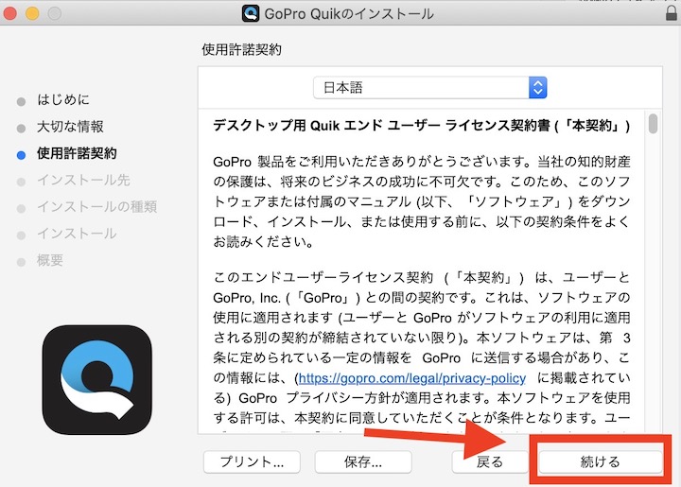This screenshot has width=681, height=487.
Task: Click the bold license agreement heading text
Action: pyautogui.click(x=421, y=124)
